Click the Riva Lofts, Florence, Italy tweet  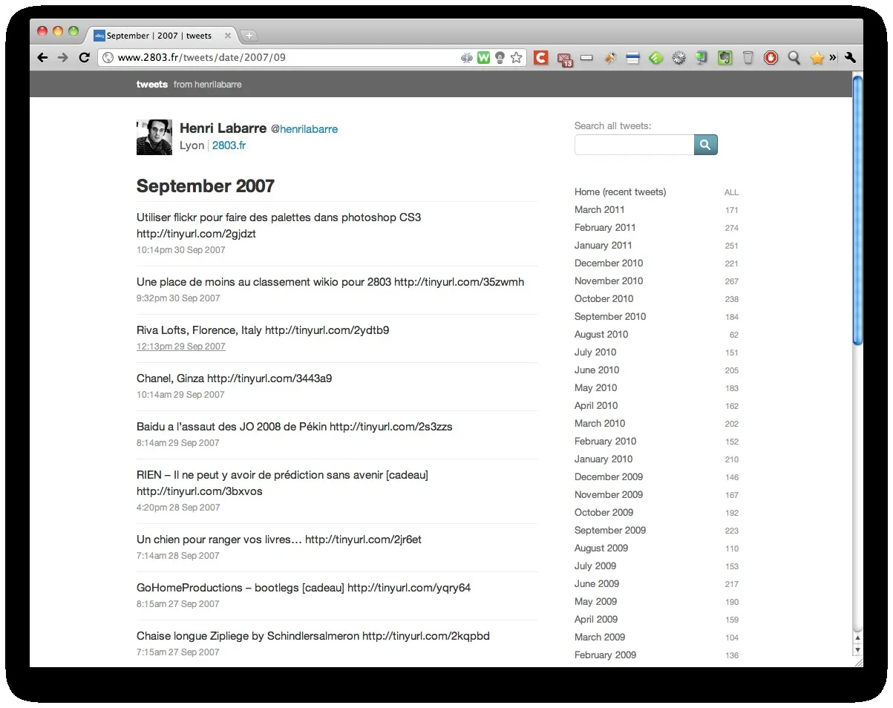263,330
